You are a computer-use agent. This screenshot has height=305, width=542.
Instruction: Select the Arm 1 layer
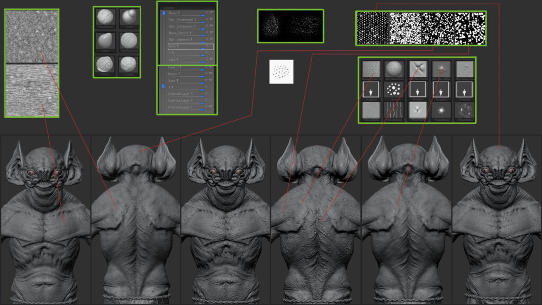[191, 47]
